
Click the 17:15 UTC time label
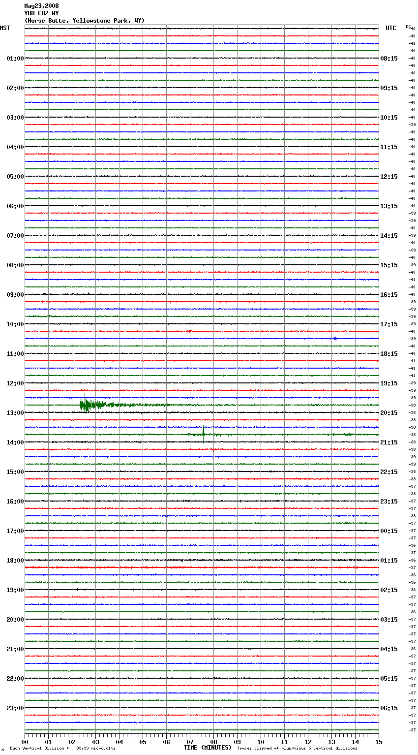[x=389, y=324]
